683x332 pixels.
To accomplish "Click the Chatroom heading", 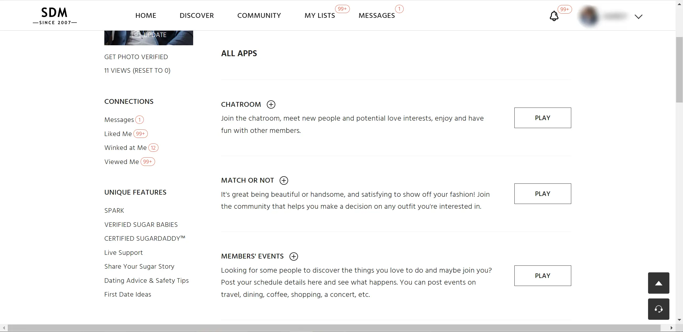I will tap(241, 104).
